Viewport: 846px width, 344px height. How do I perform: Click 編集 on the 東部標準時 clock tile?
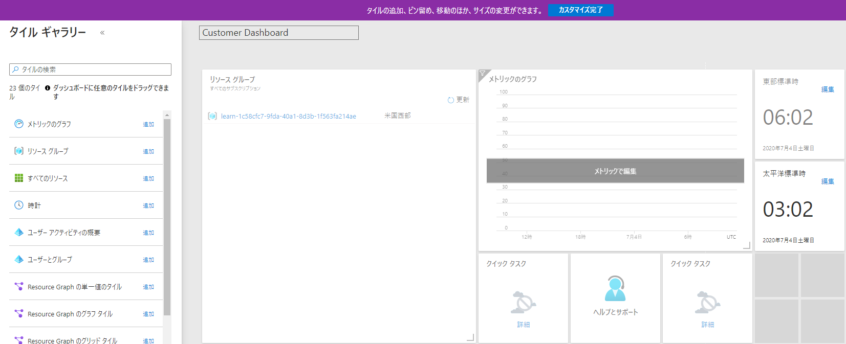tap(828, 89)
